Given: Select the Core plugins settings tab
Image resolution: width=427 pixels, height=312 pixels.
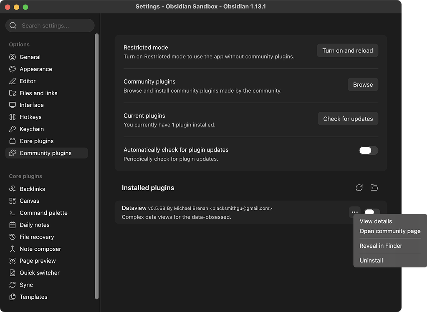Looking at the screenshot, I should tap(47, 141).
